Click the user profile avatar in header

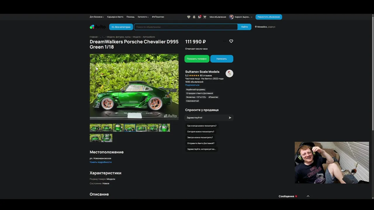[231, 17]
